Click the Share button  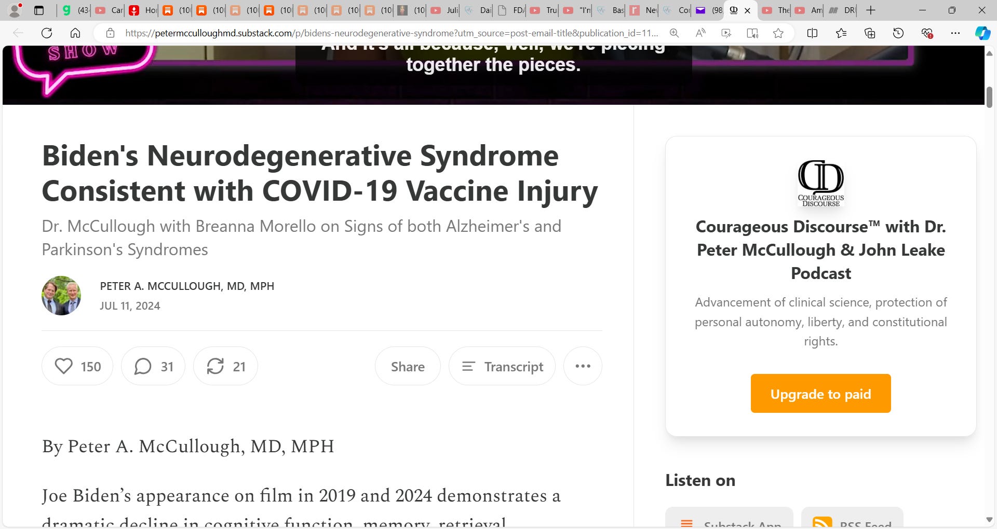point(408,366)
